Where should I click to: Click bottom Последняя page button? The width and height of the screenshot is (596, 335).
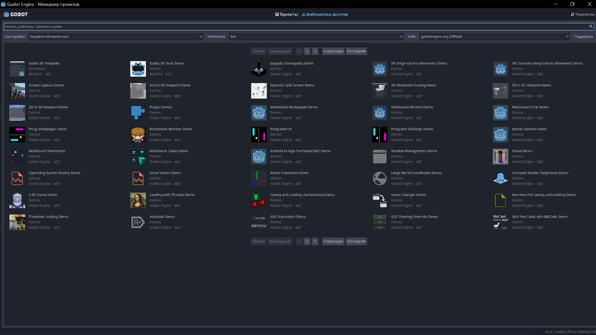356,241
